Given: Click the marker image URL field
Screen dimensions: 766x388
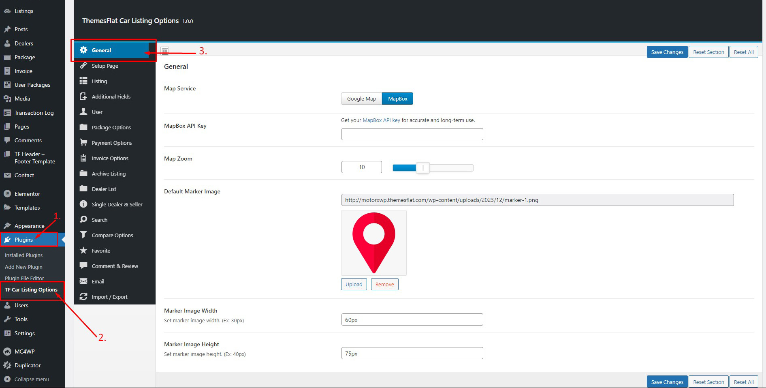Looking at the screenshot, I should [538, 200].
